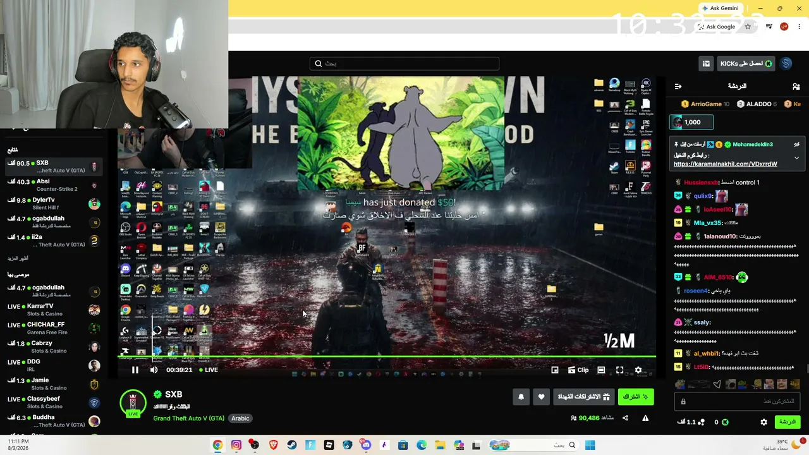Open the Chrome three-dot menu
Screen dimensions: 809x455
click(800, 27)
